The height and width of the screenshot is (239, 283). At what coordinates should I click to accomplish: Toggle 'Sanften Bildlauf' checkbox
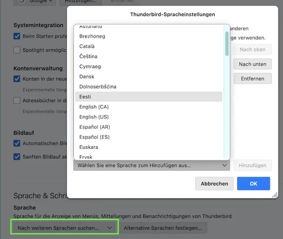coord(17,157)
